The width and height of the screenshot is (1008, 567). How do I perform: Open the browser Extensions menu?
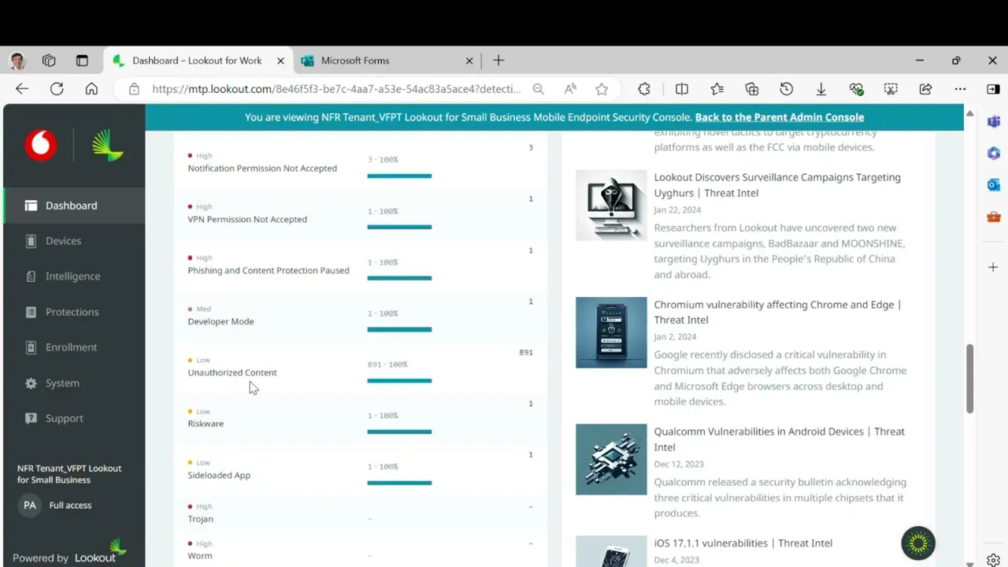[644, 89]
